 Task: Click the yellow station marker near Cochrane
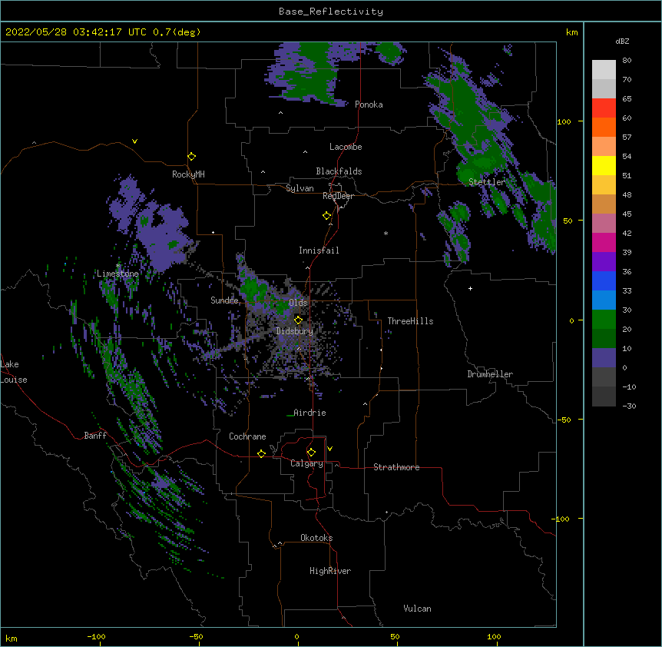click(x=261, y=453)
